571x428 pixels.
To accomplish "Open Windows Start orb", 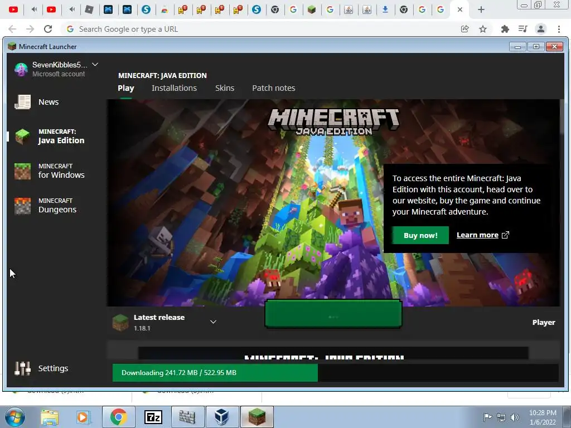I will [15, 417].
